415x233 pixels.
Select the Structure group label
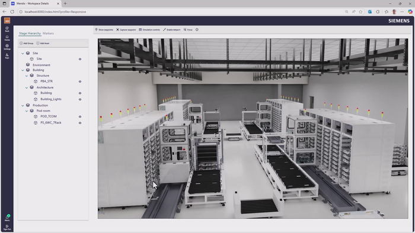point(43,76)
